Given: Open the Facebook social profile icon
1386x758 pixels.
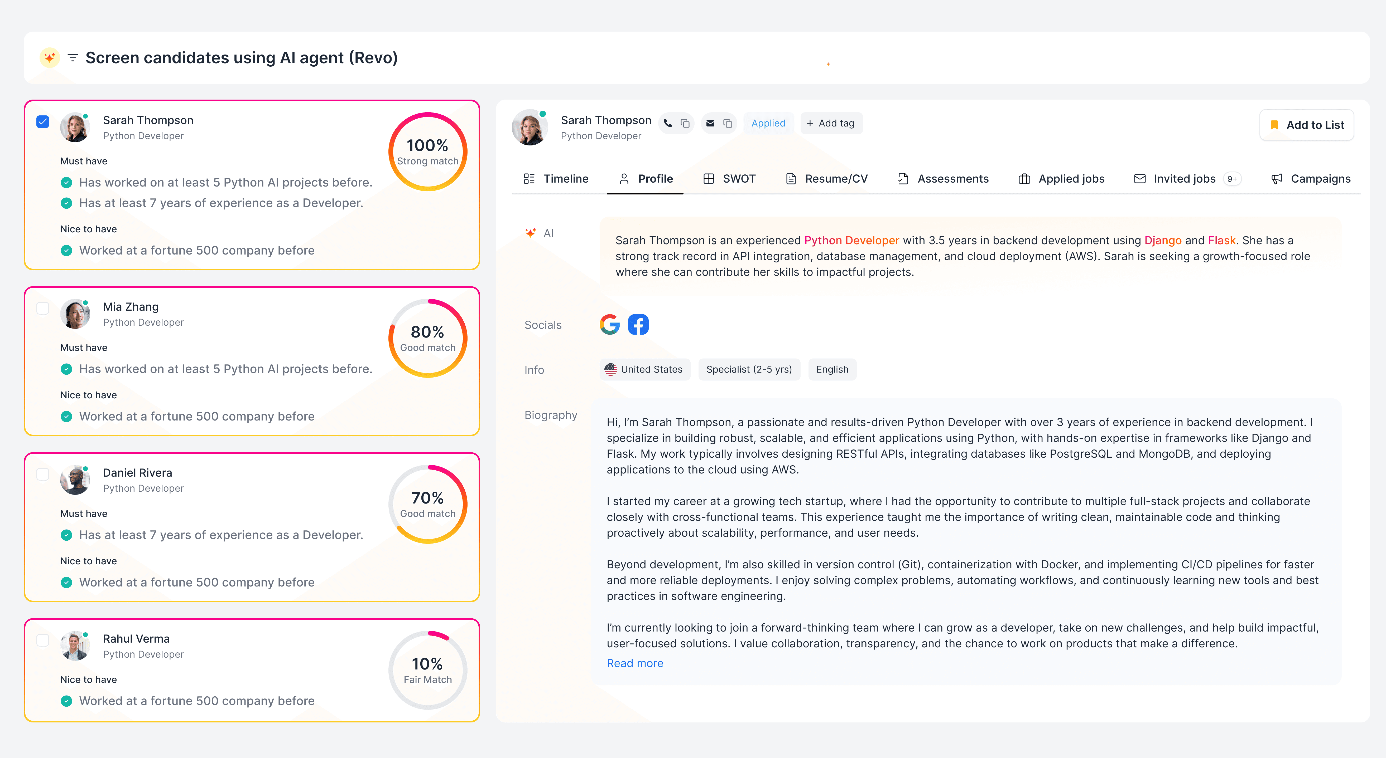Looking at the screenshot, I should [638, 325].
